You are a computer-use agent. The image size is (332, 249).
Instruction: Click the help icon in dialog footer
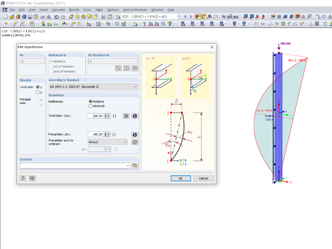click(x=23, y=178)
